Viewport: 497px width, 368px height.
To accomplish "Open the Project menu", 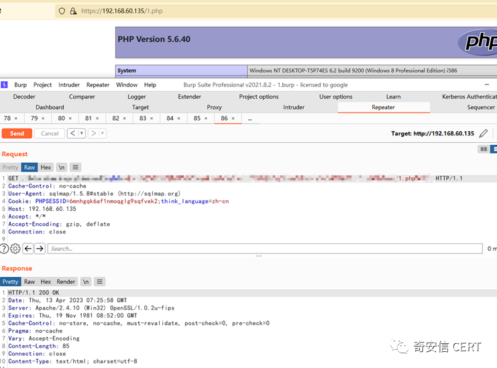I will (42, 85).
